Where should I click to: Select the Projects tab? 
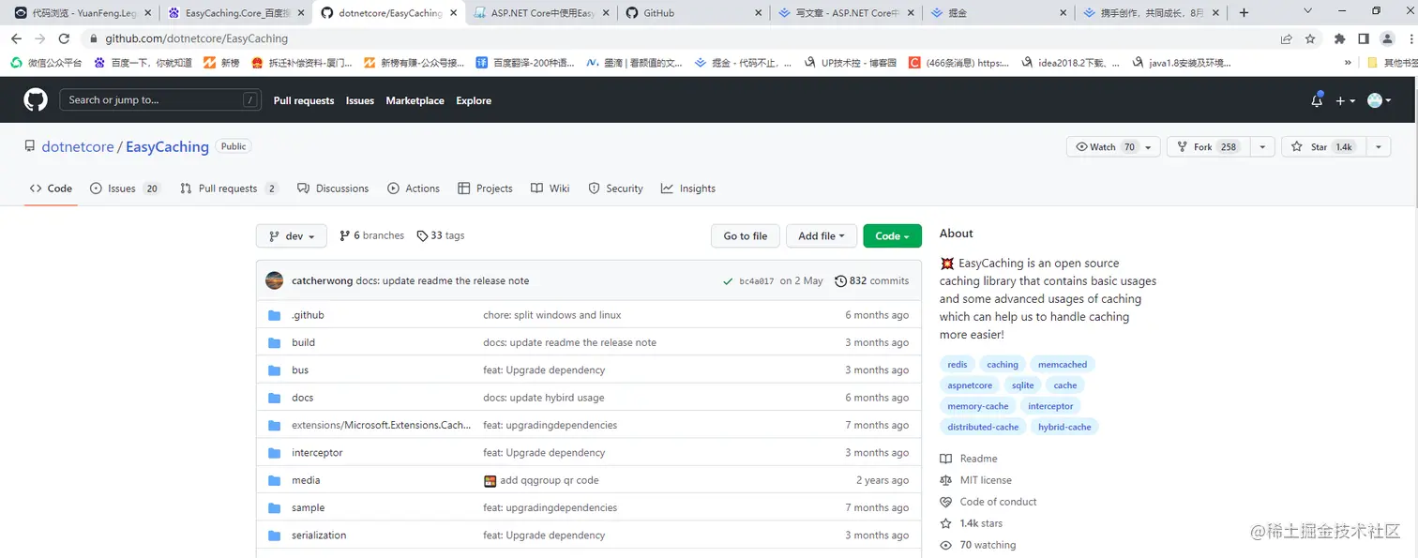click(485, 189)
